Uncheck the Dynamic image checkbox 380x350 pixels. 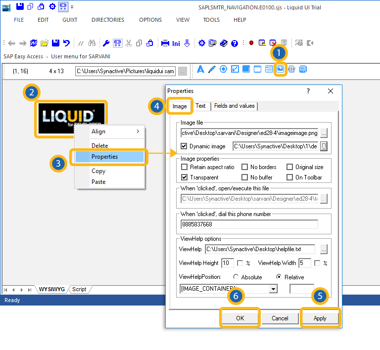tap(185, 146)
